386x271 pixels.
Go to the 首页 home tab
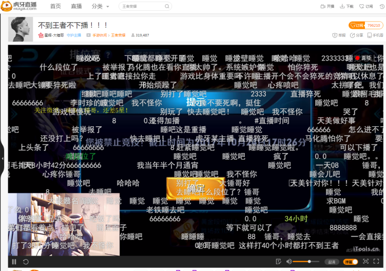pos(55,6)
